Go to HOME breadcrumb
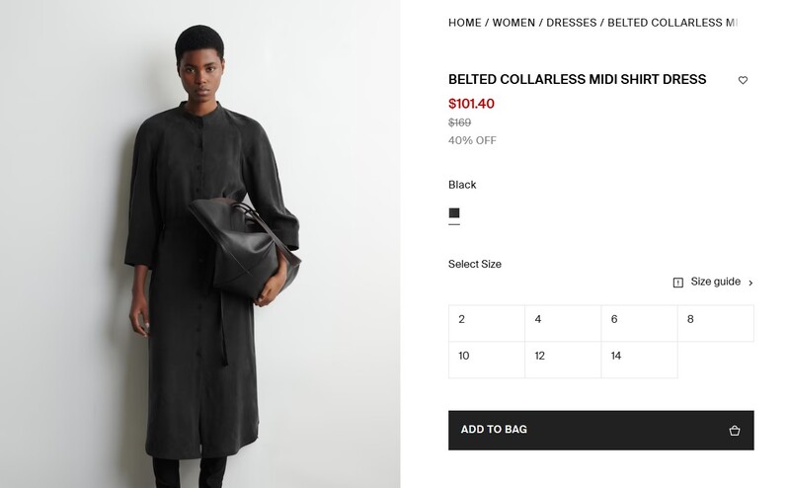This screenshot has height=488, width=790. tap(465, 23)
